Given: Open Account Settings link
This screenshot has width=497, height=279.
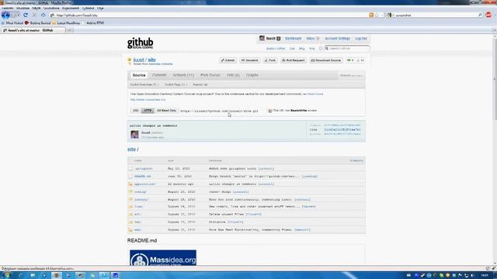Looking at the screenshot, I should 337,39.
